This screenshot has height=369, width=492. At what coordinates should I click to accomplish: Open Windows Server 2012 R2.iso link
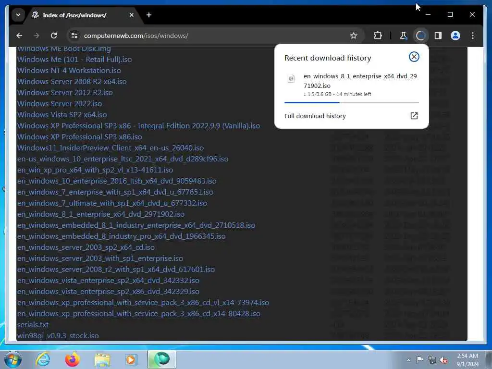pos(65,93)
